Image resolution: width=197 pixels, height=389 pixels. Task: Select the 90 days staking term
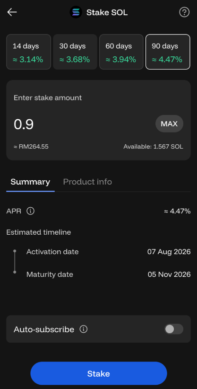click(x=168, y=52)
